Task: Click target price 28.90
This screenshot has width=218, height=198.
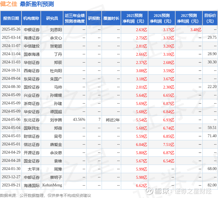Action: tap(212, 54)
